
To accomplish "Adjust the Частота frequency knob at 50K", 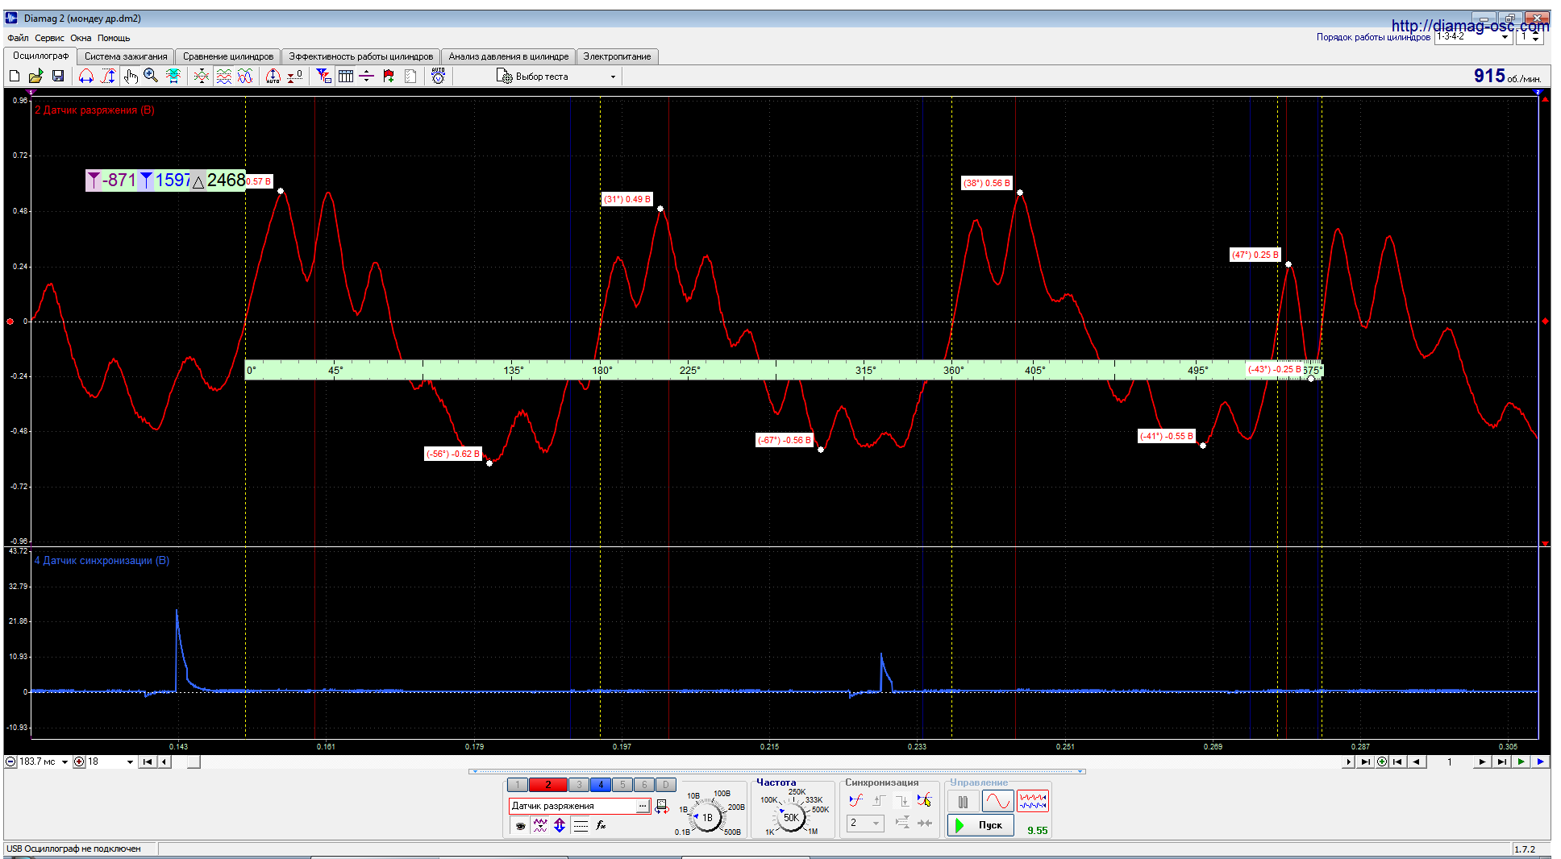I will click(791, 817).
